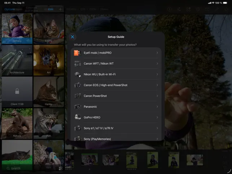The image size is (232, 174).
Task: Open the locked Client 1138 album
Action: [17, 92]
